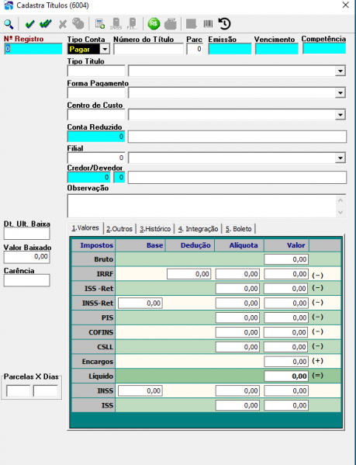Click the green R$ currency icon
This screenshot has width=356, height=465.
[154, 24]
